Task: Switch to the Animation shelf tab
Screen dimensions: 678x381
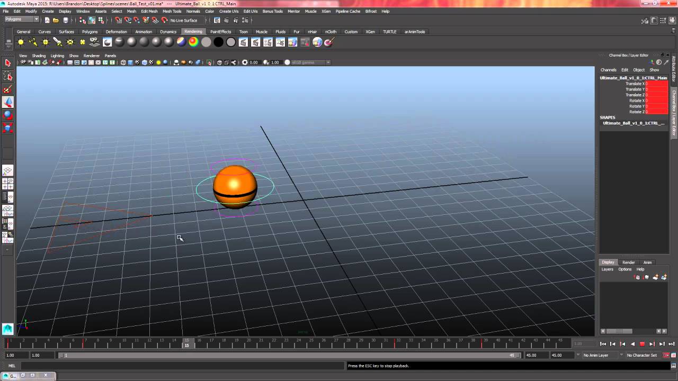Action: pos(144,32)
